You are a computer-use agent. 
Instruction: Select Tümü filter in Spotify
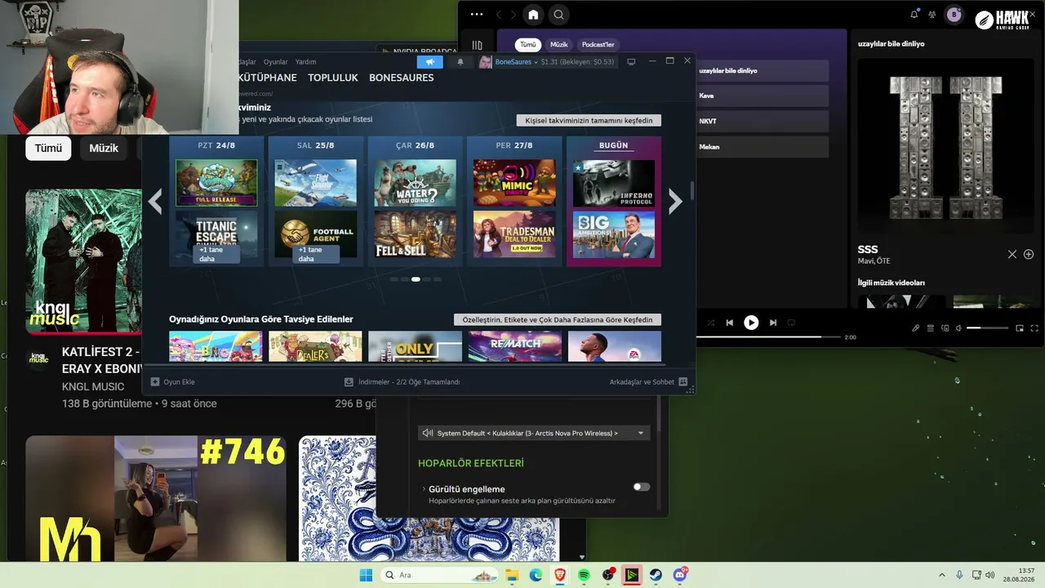[528, 45]
